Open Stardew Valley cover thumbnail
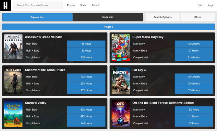 click(x=13, y=114)
